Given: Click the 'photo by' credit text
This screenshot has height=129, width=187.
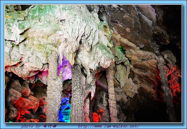Looking at the screenshot, I should tap(39, 126).
